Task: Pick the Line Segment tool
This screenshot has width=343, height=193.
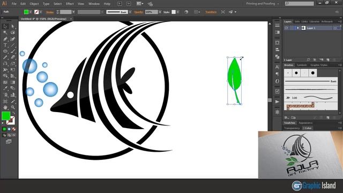Action: click(13, 45)
